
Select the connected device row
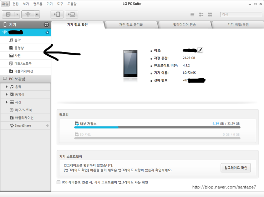(25, 32)
